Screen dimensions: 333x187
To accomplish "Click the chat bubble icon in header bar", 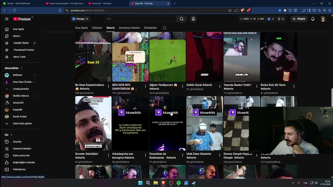I will pyautogui.click(x=283, y=19).
